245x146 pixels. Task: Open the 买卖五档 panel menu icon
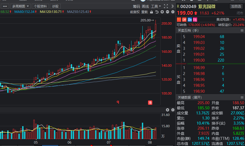point(242,30)
